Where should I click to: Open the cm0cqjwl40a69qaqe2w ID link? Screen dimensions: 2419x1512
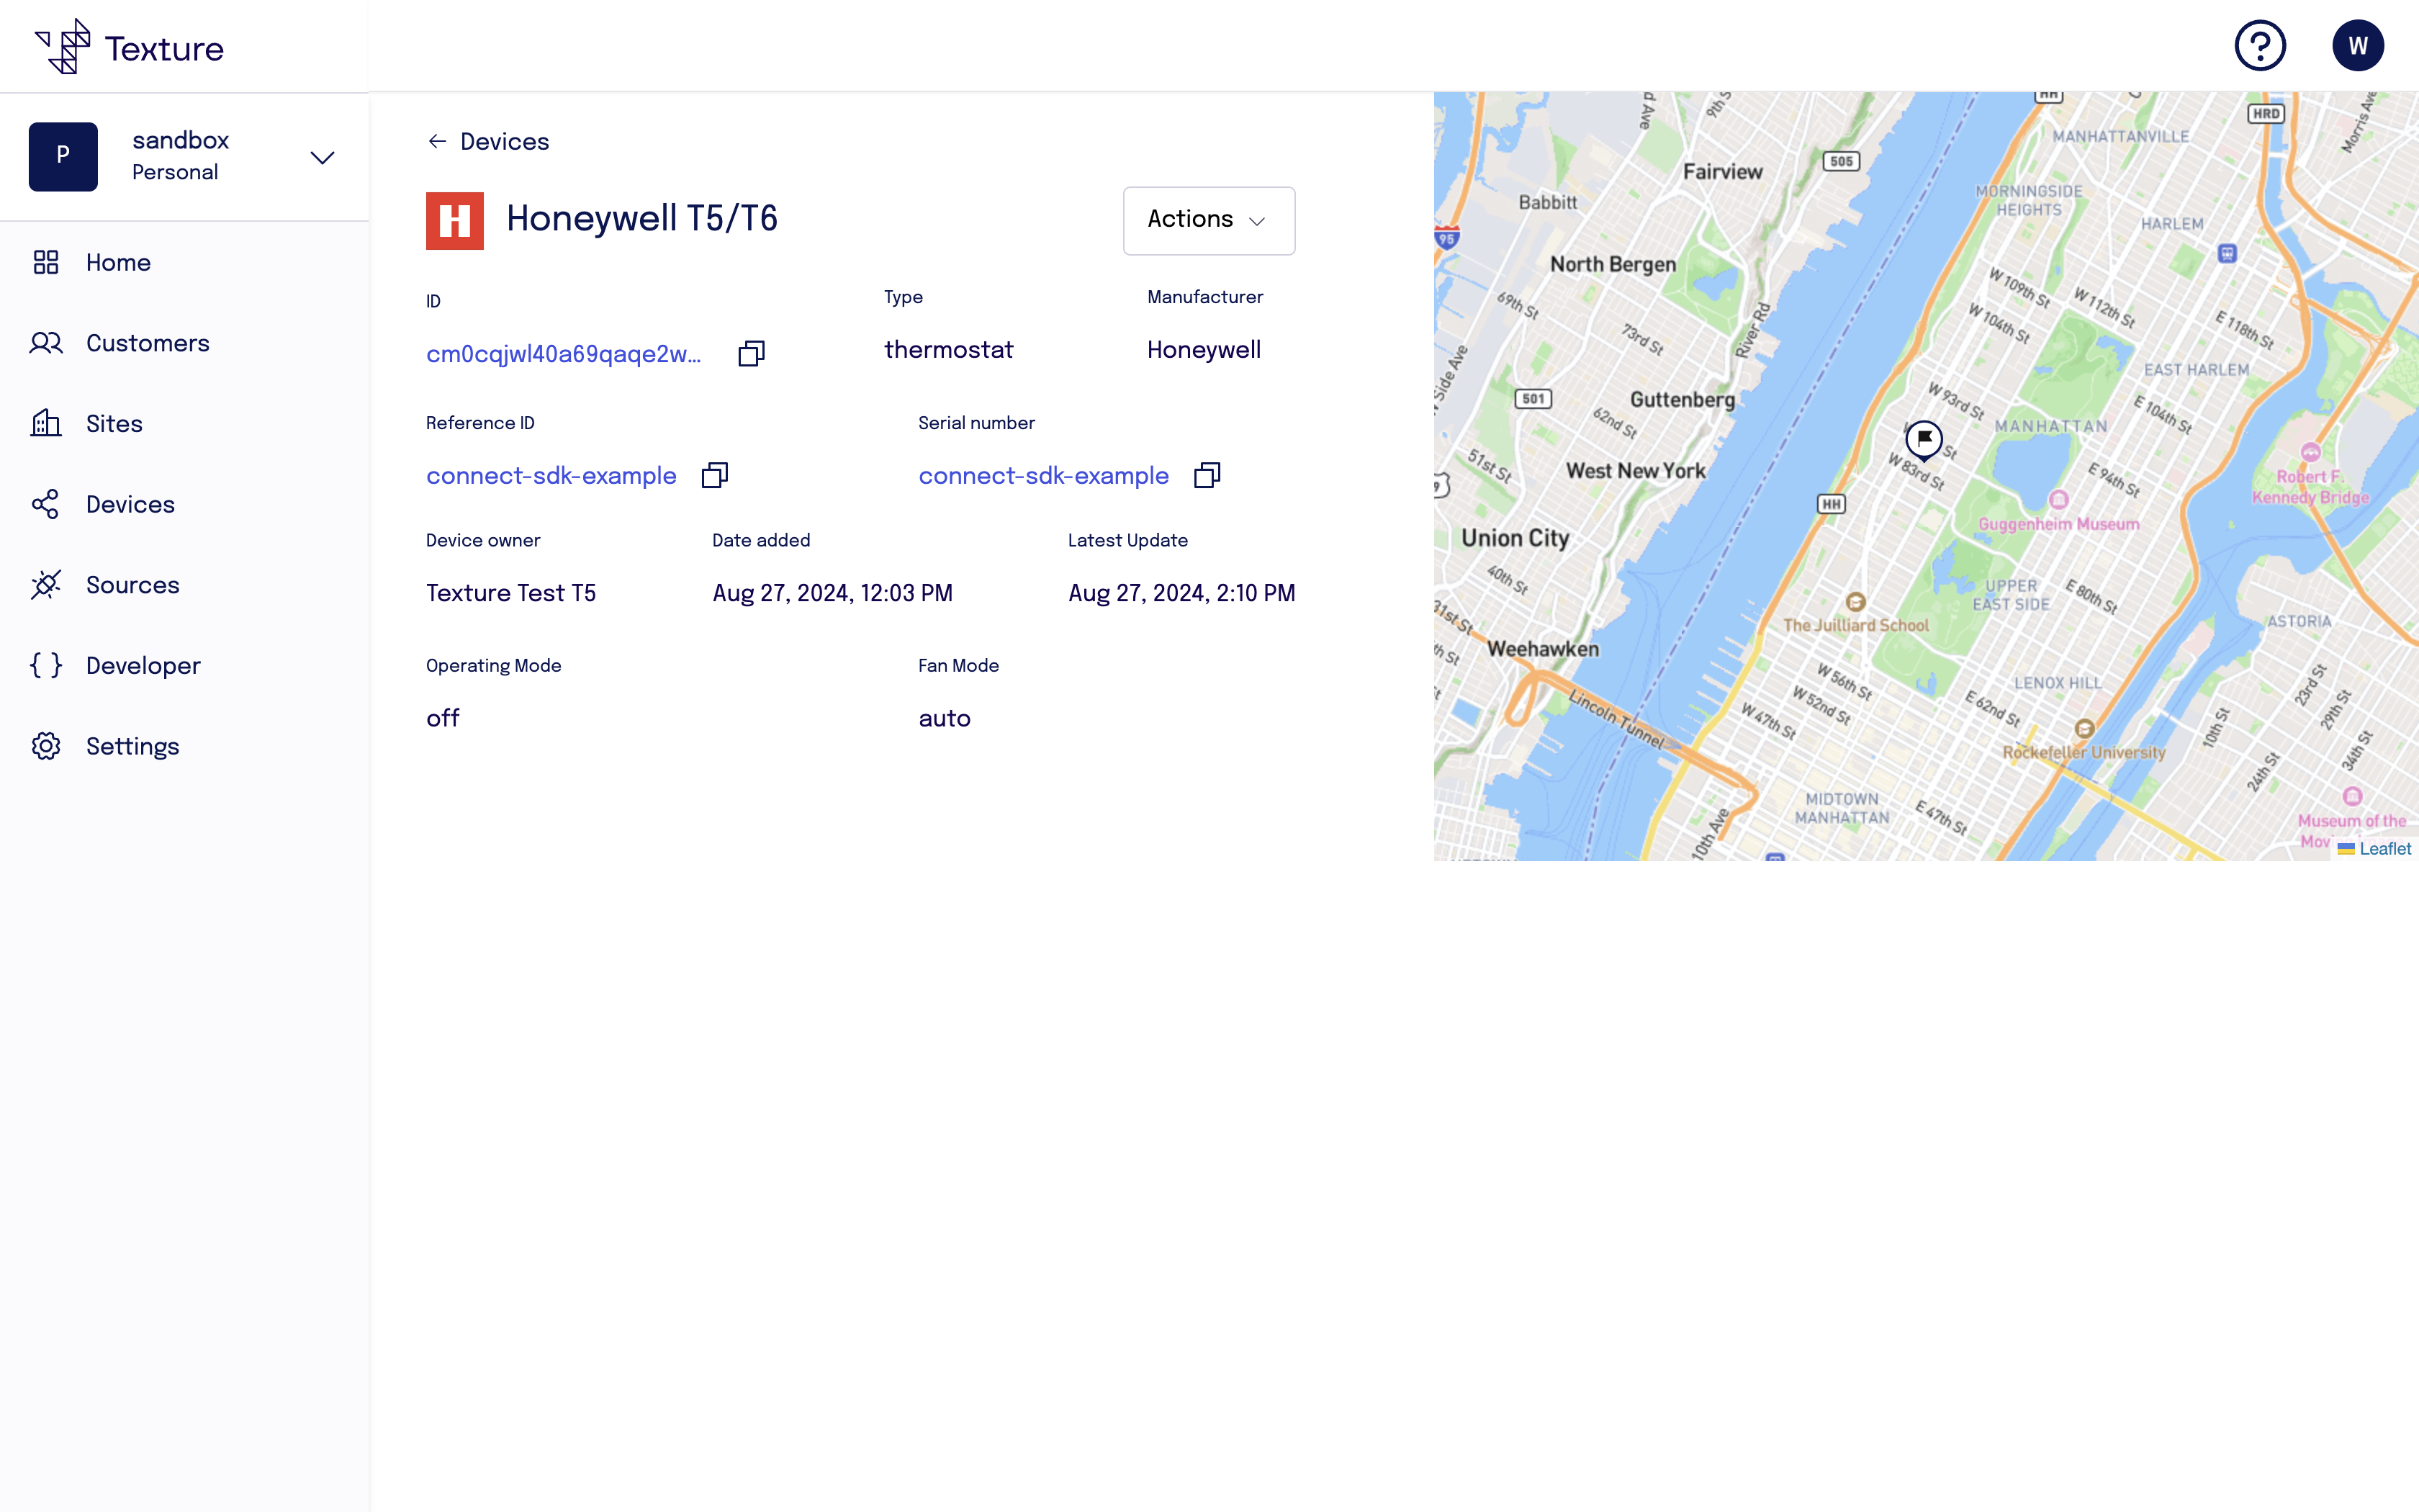pos(563,353)
